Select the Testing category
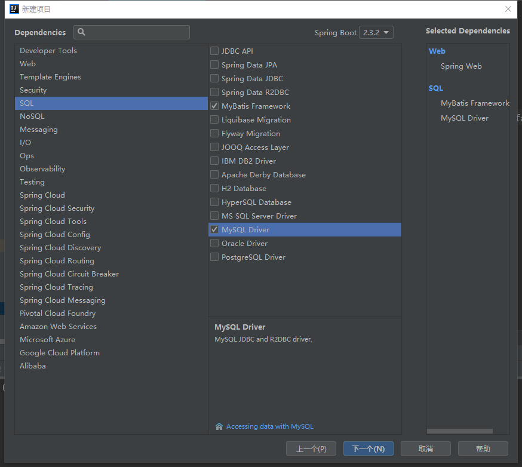The image size is (522, 467). pos(111,182)
